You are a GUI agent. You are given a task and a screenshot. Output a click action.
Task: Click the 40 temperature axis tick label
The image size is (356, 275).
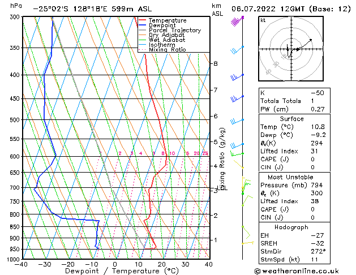click(208, 264)
